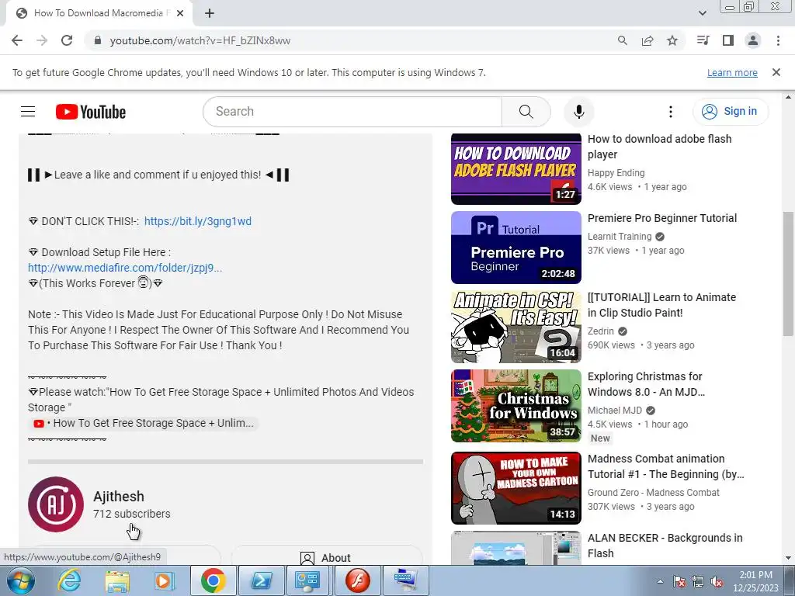Launch Internet Explorer from taskbar
The image size is (795, 596).
pyautogui.click(x=68, y=580)
